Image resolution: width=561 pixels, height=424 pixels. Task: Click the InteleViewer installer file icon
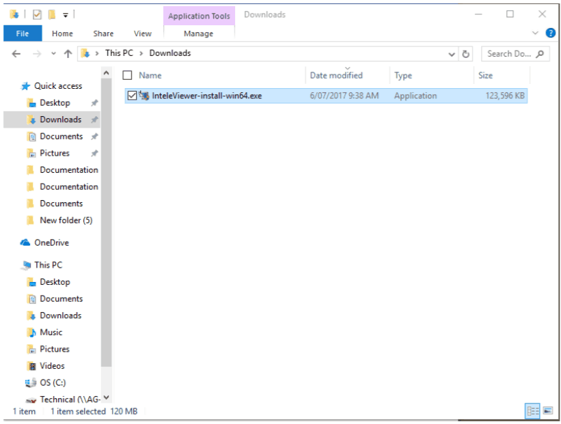(x=143, y=96)
